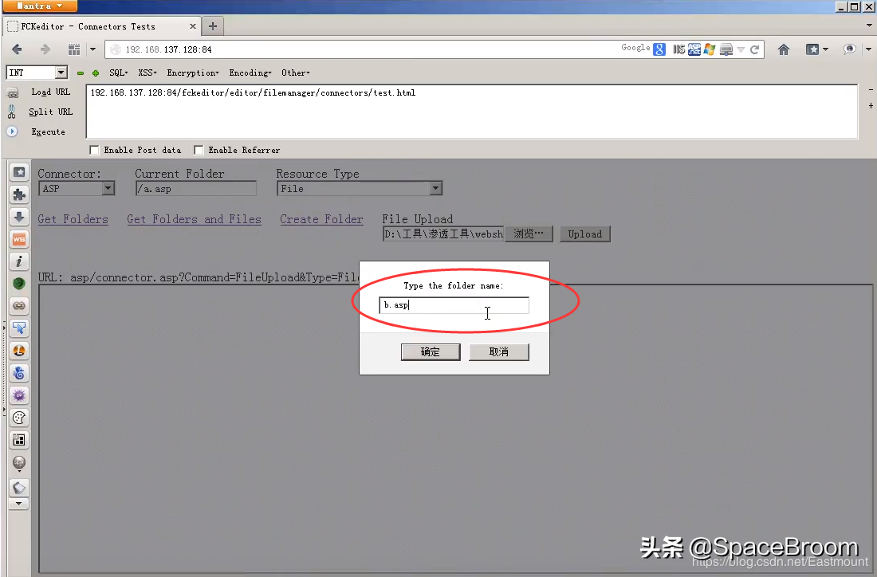Viewport: 877px width, 577px height.
Task: Click the Google search engine icon
Action: pos(659,49)
